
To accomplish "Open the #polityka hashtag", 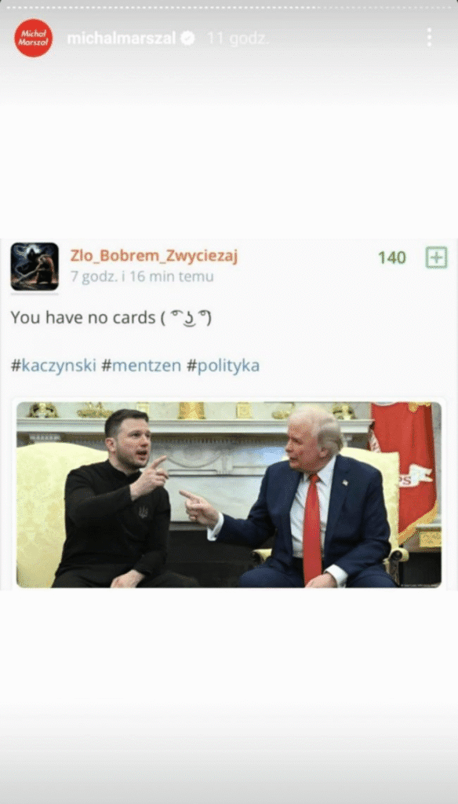I will (223, 366).
